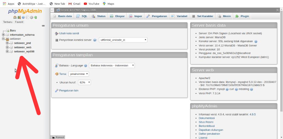
Task: Collapse the page header arrow at top right
Action: tap(277, 10)
